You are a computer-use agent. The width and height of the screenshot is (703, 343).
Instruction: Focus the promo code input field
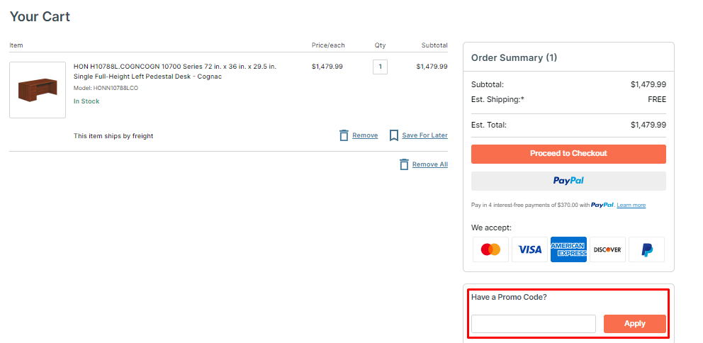pos(534,324)
